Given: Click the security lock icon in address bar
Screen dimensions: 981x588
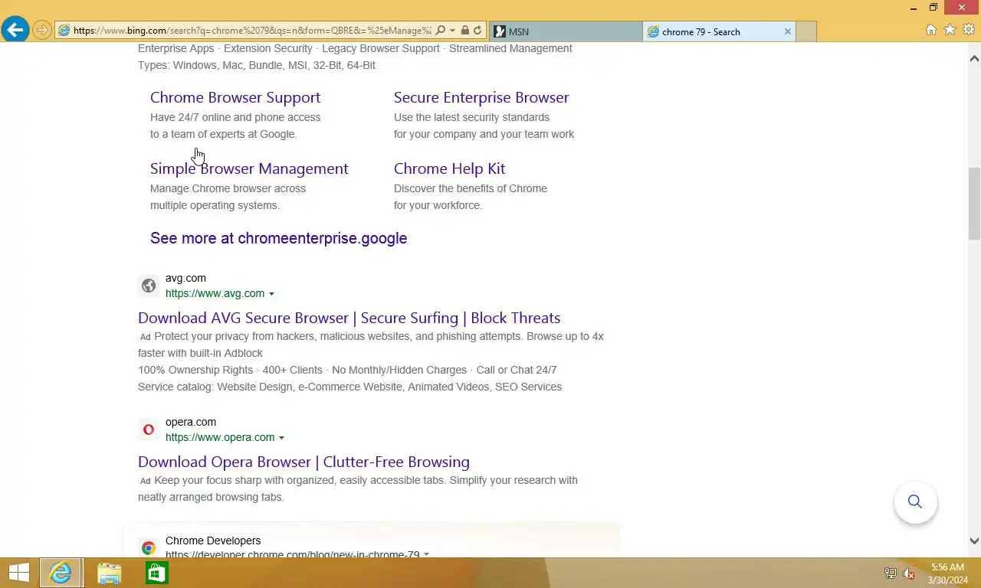Looking at the screenshot, I should [x=464, y=31].
